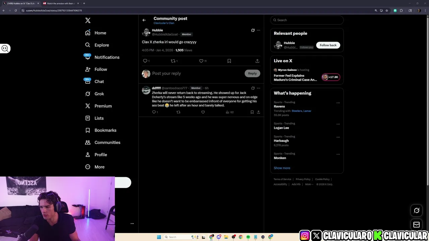Click the Communities icon in sidebar
This screenshot has height=241, width=429.
pyautogui.click(x=88, y=142)
